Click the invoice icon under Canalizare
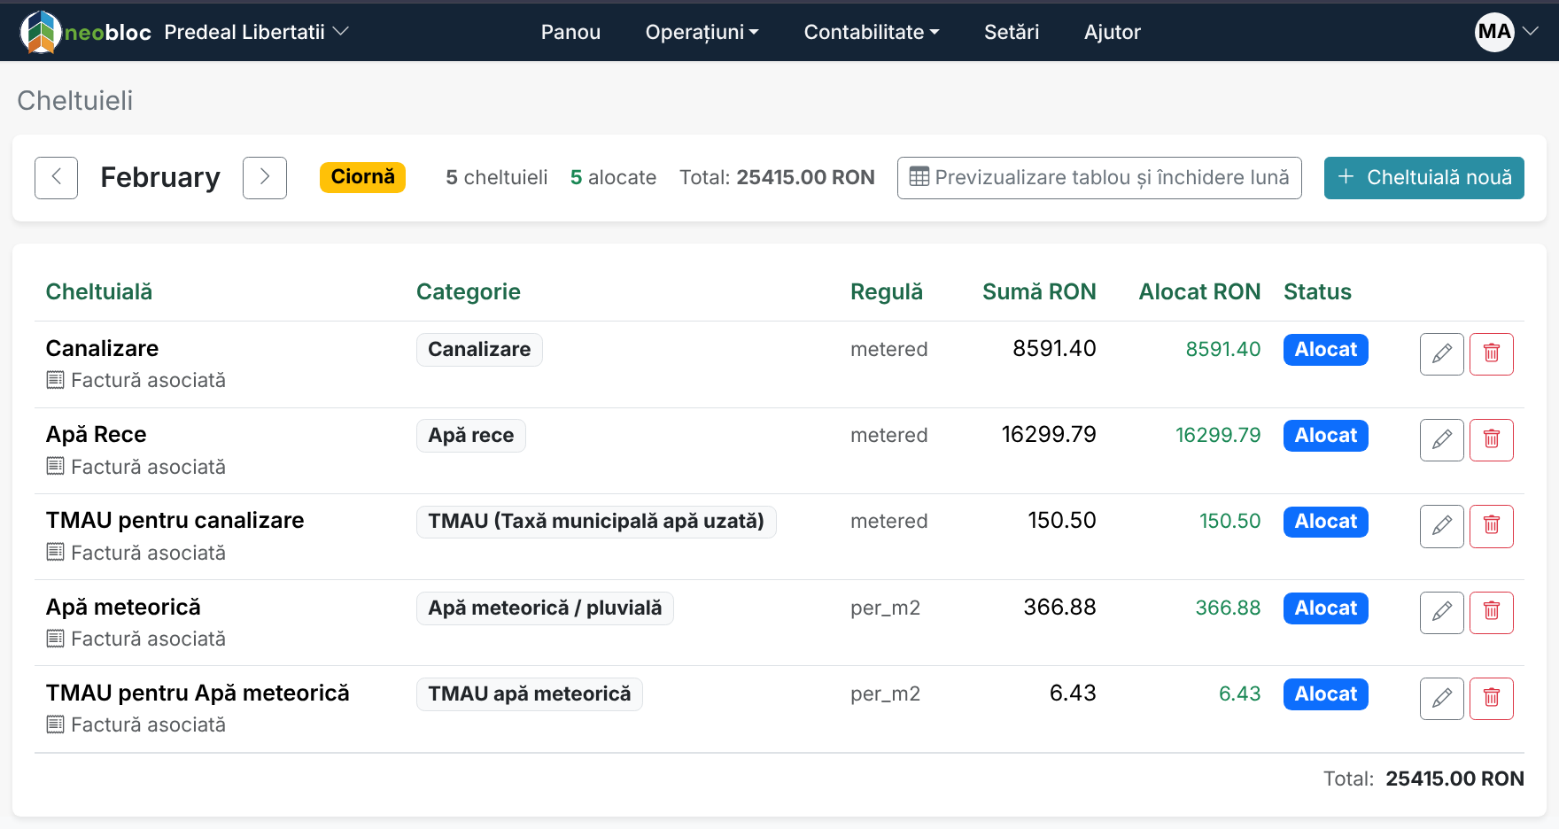The width and height of the screenshot is (1559, 829). pos(55,380)
